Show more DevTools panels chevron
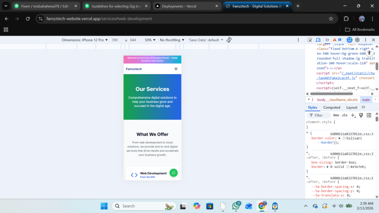Viewport: 379px width, 213px height. [327, 40]
